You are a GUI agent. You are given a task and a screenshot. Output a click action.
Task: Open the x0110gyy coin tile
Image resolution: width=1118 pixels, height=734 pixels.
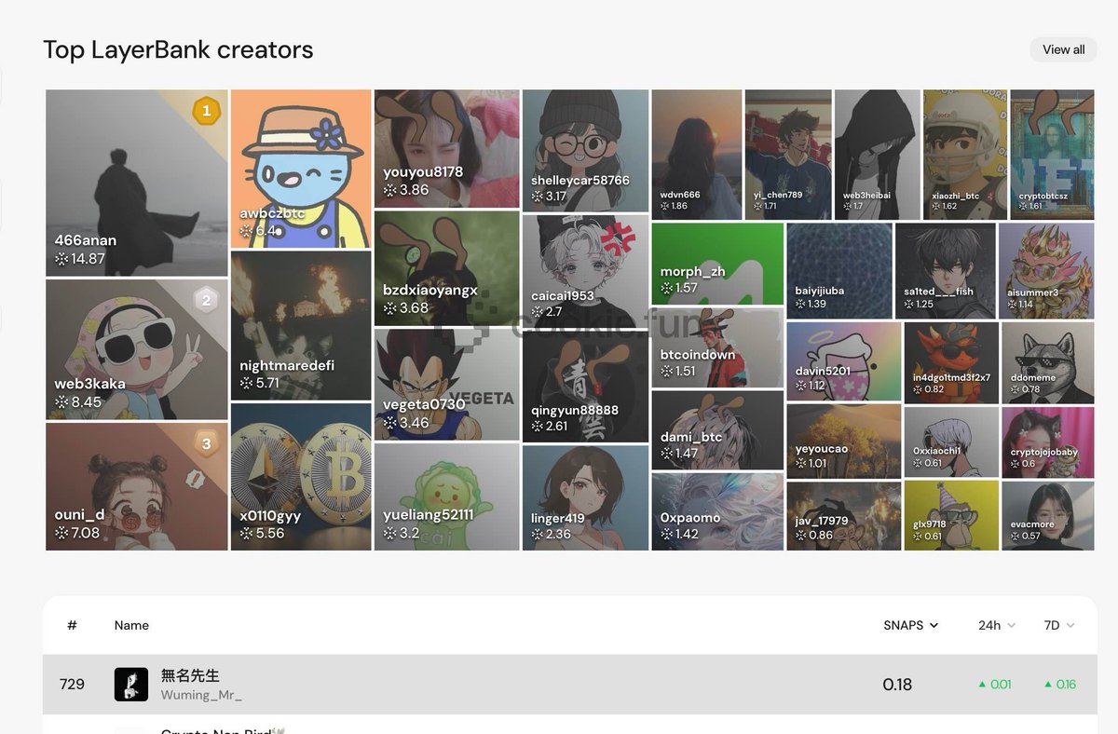point(301,477)
